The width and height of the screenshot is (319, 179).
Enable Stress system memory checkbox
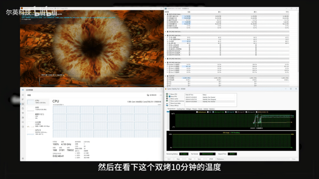[170, 101]
